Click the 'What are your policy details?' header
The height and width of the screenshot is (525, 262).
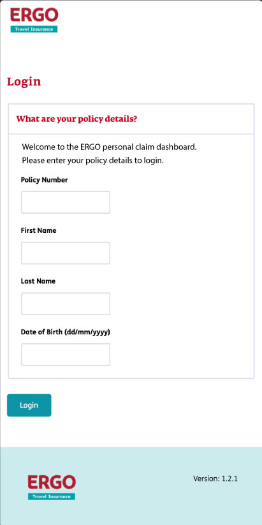click(76, 119)
